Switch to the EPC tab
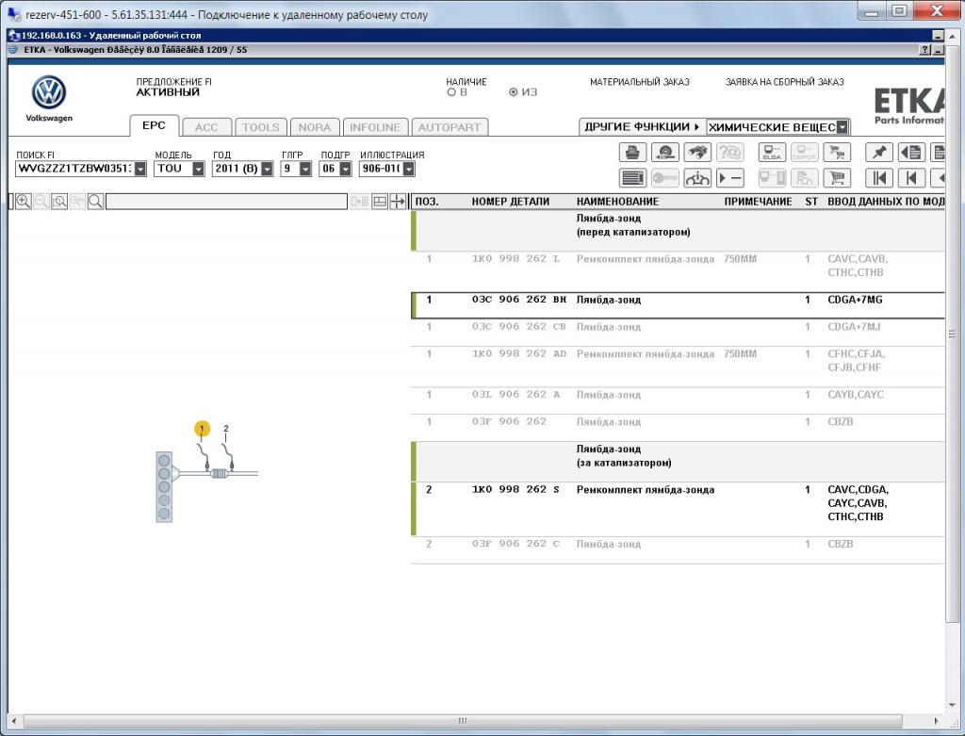965x736 pixels. coord(154,125)
